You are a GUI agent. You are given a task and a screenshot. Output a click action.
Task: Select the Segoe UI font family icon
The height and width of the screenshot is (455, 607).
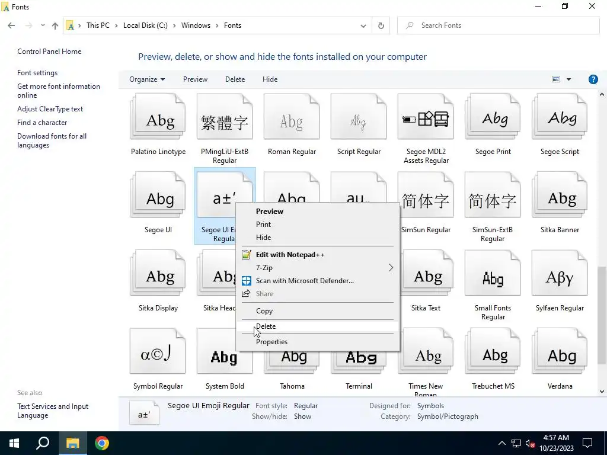pos(158,195)
